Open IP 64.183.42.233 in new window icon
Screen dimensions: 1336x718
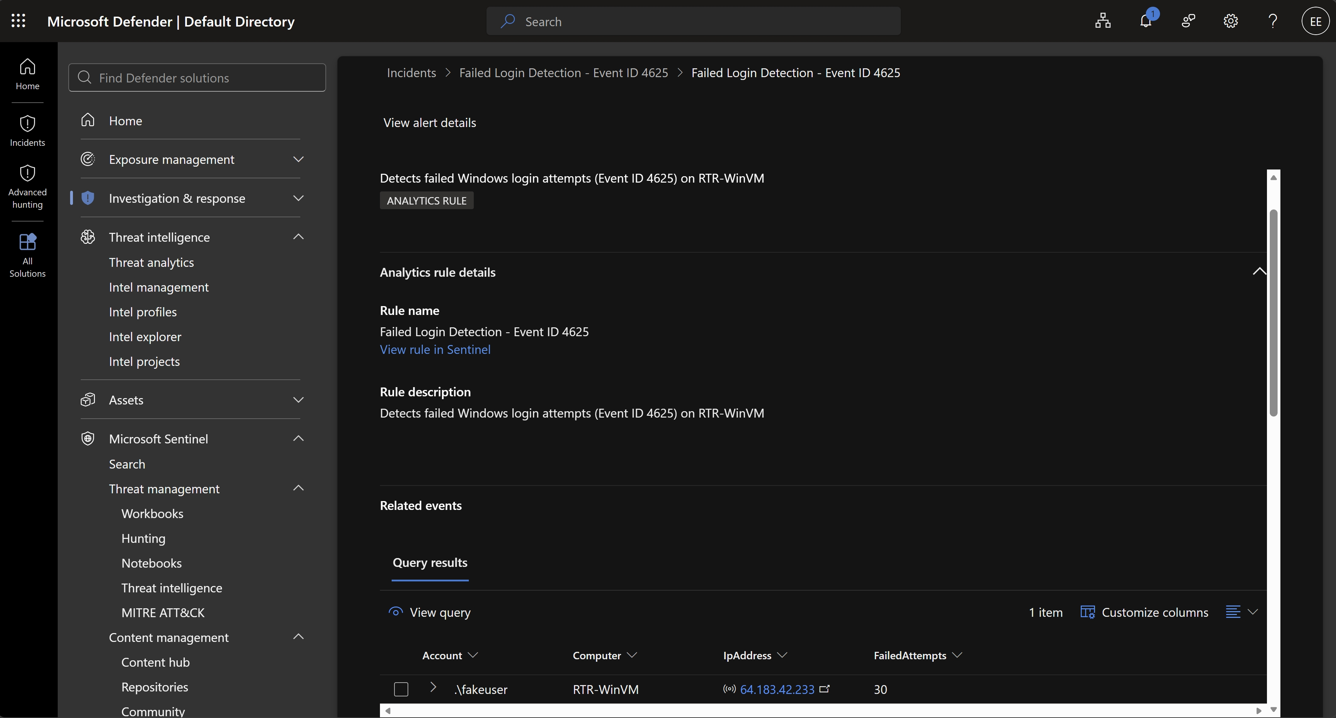(825, 689)
